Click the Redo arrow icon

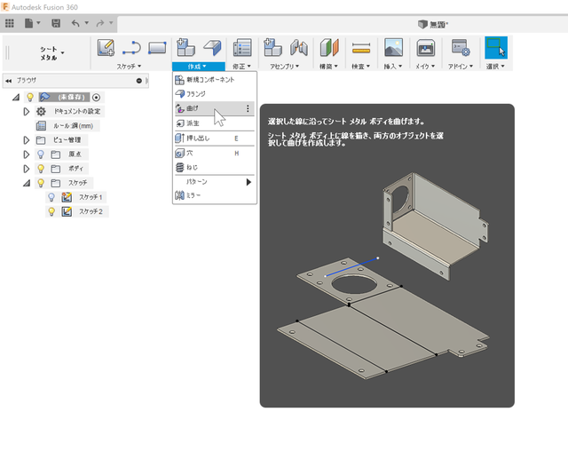pos(100,24)
